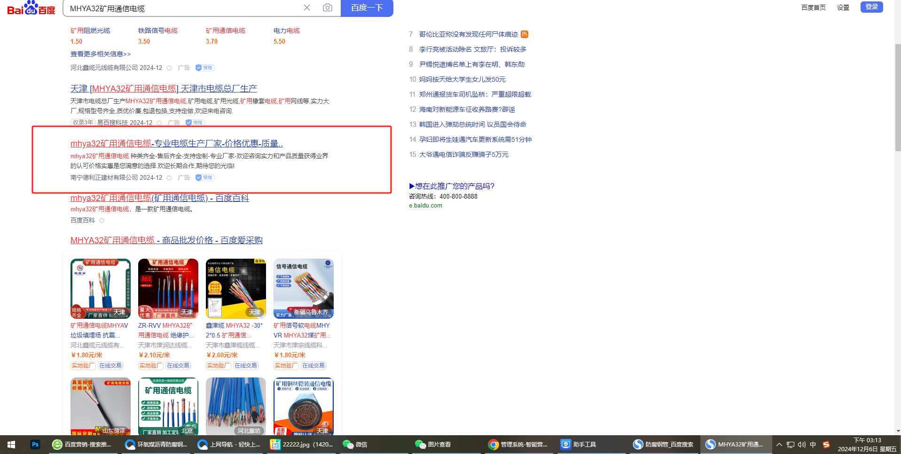Open the 电力电缆 price link
The image size is (901, 454).
(x=287, y=31)
